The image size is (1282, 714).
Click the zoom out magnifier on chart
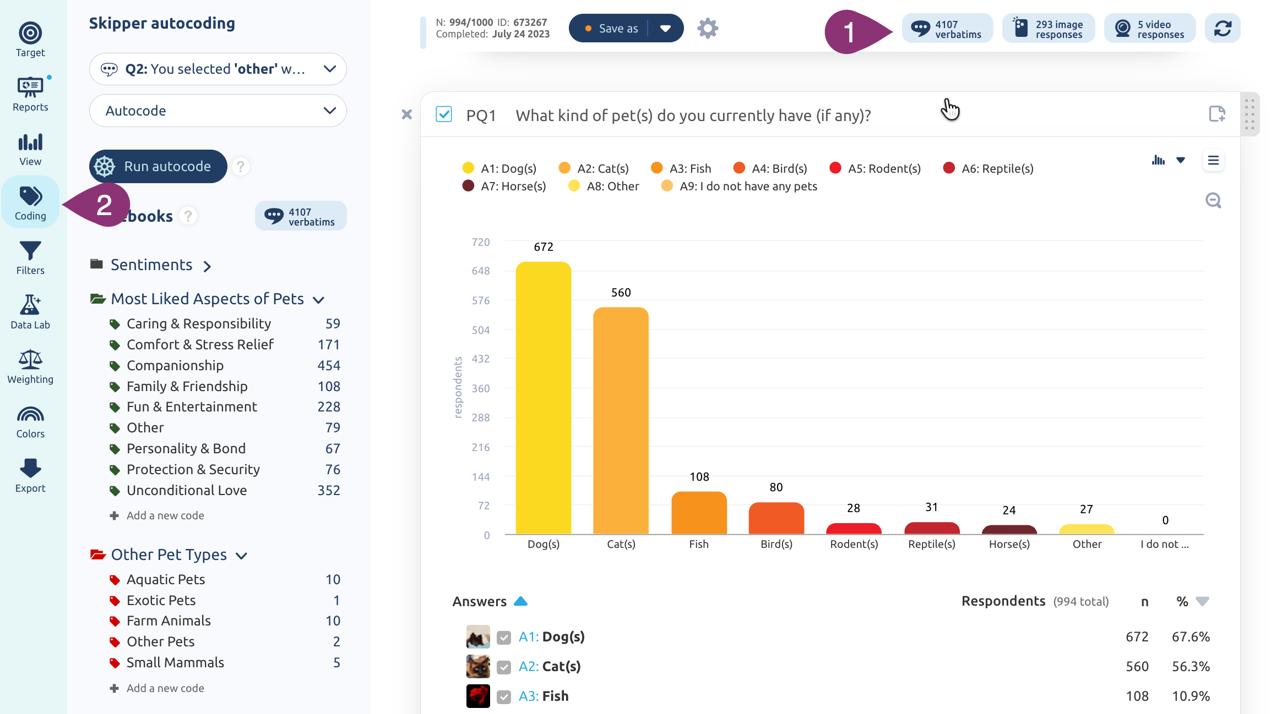coord(1213,200)
